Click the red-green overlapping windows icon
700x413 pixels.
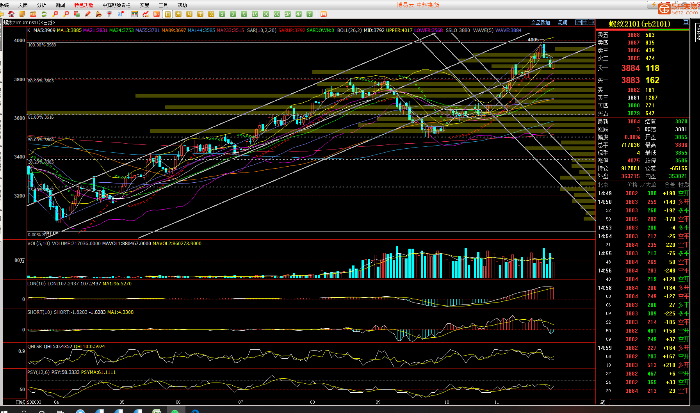(x=77, y=14)
